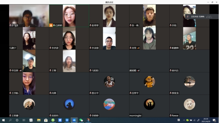This screenshot has height=123, width=219.
Task: Click the orange host badge beside 石婷婷
Action: 51,25
